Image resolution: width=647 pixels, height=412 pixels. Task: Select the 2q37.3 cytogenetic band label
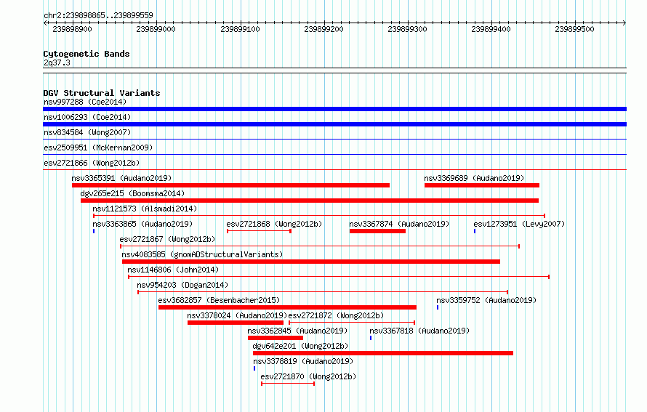click(57, 62)
